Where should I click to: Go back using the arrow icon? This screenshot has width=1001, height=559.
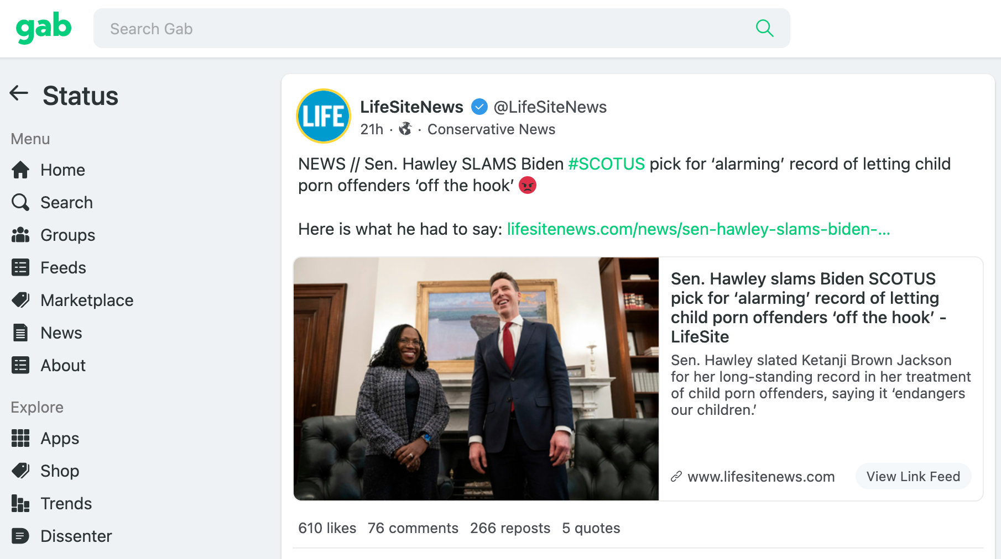point(19,93)
